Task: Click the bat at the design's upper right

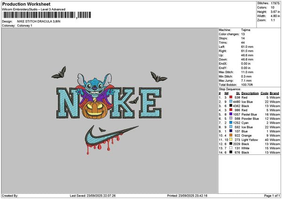Action: point(159,77)
